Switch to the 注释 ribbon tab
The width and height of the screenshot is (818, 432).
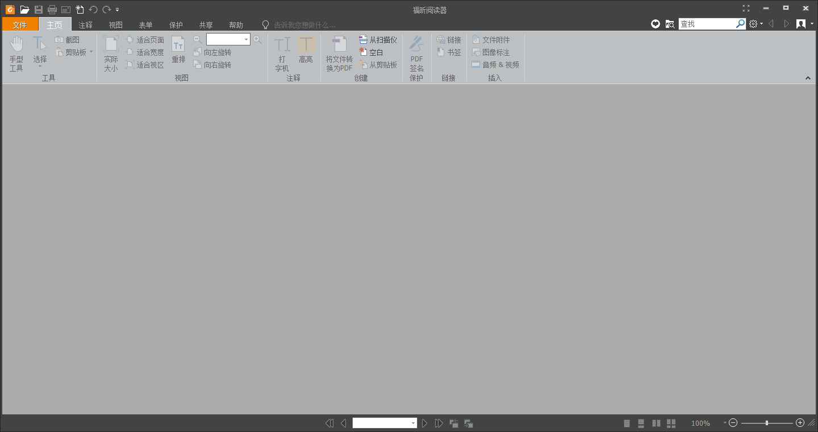coord(85,24)
